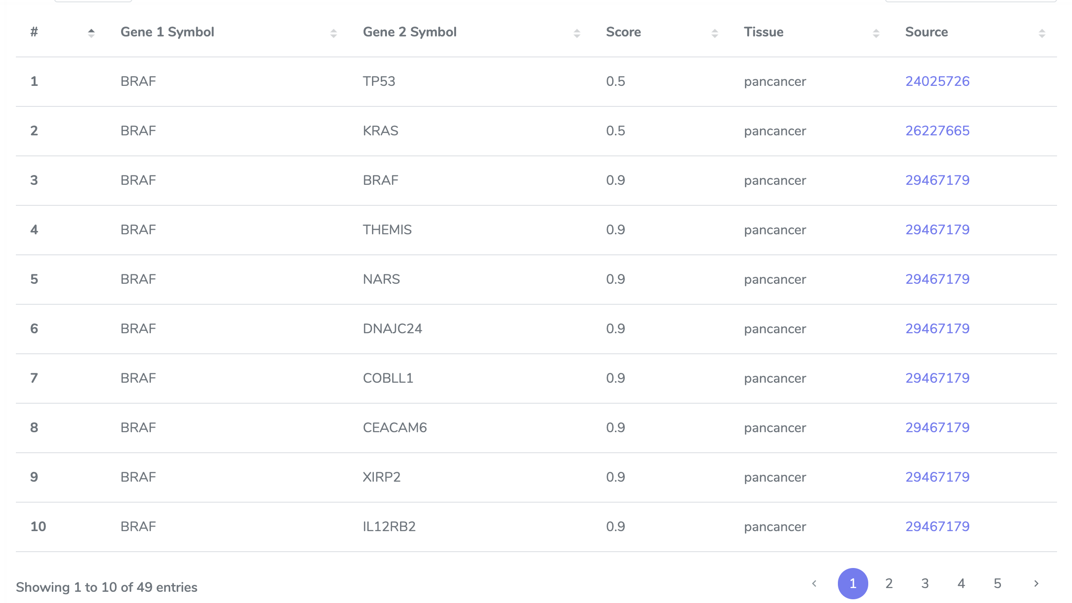This screenshot has width=1072, height=603.
Task: Open source 29467179 for IL12RB2 row
Action: click(x=937, y=526)
